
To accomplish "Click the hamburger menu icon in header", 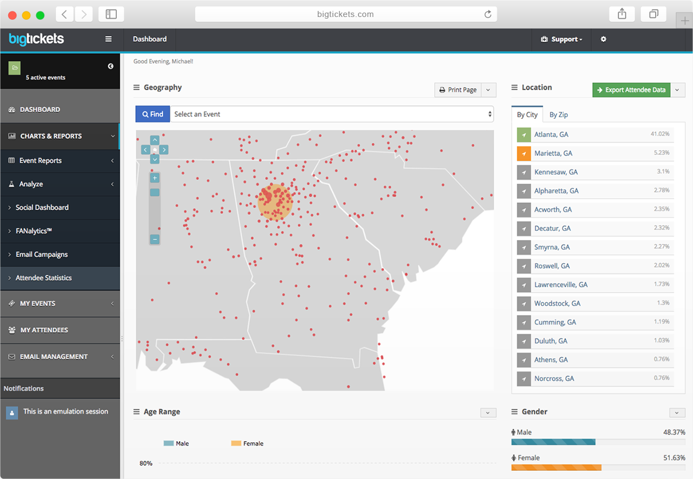I will (x=109, y=39).
